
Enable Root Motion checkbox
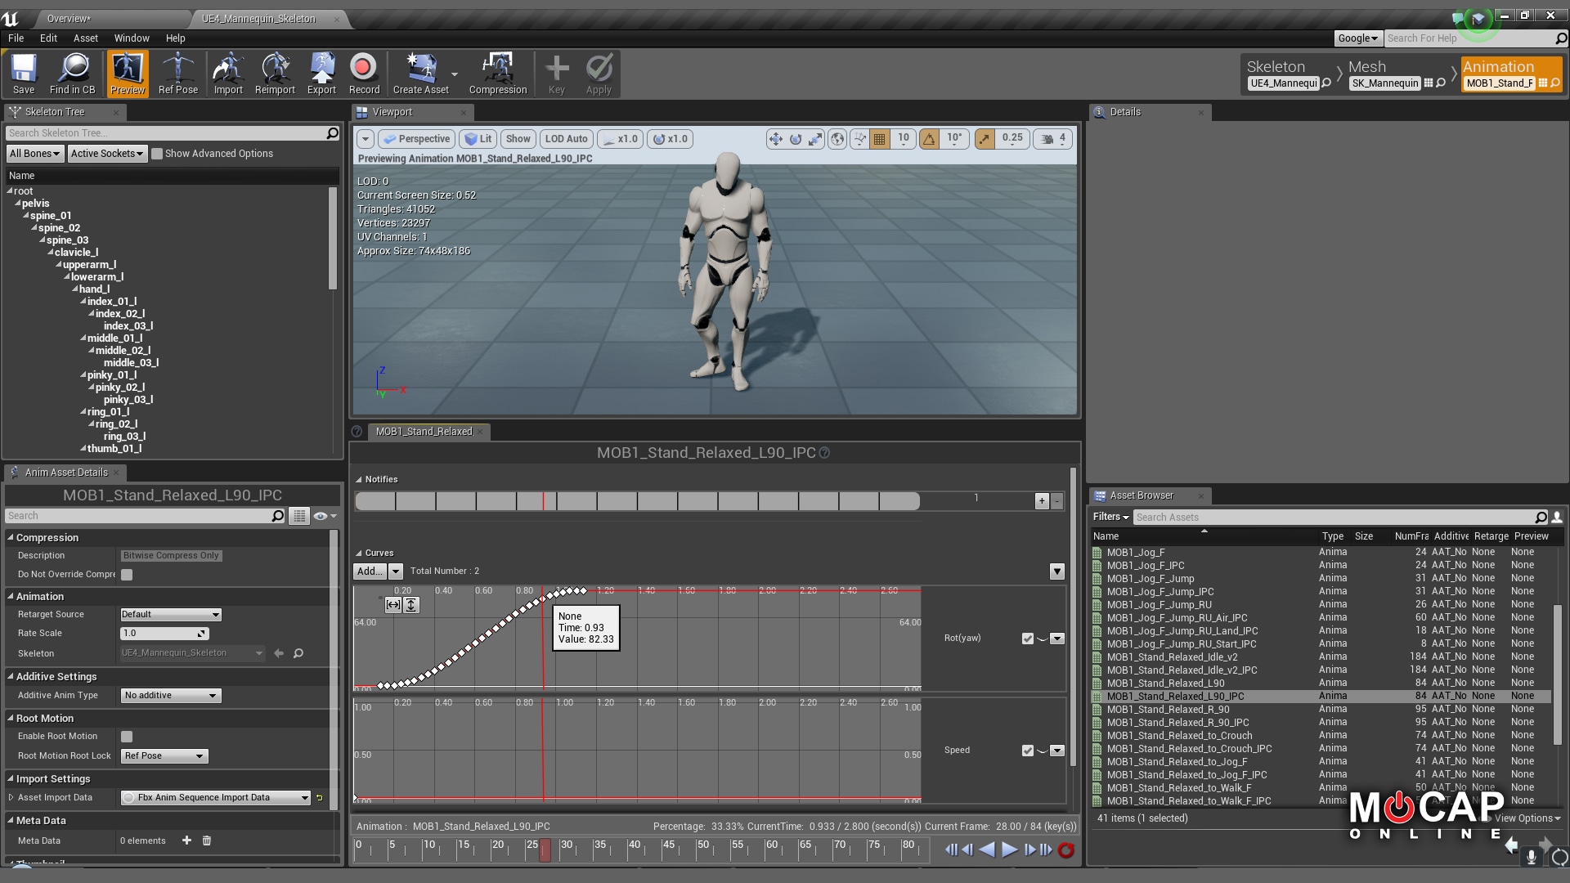[127, 737]
